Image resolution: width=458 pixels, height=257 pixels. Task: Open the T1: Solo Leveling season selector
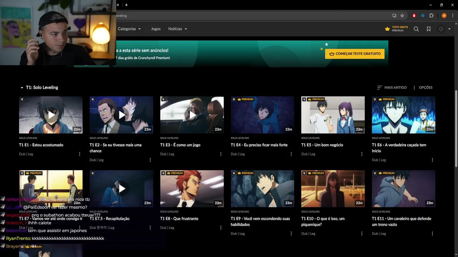point(39,87)
